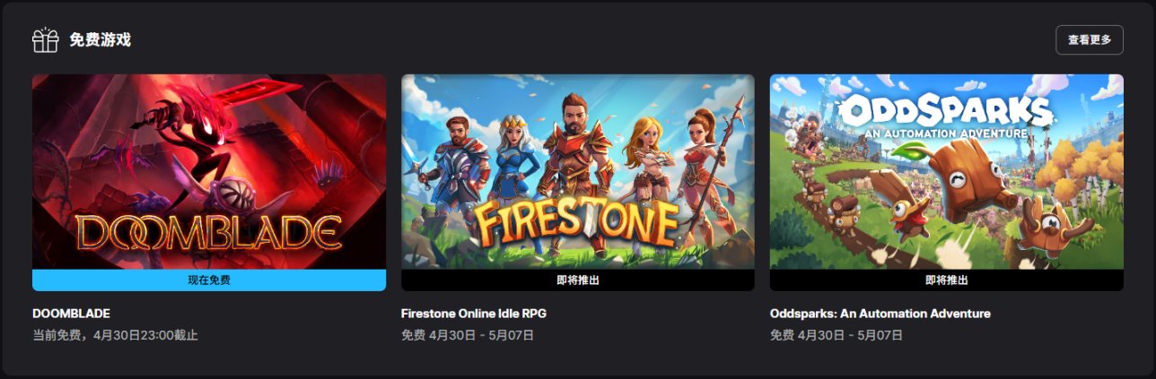Click the 即将推出 banner under Oddsparks

tap(947, 280)
